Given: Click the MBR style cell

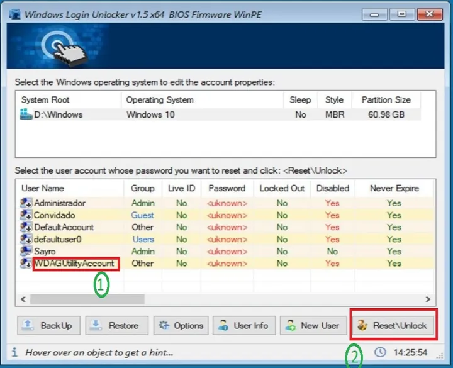Looking at the screenshot, I should point(335,114).
